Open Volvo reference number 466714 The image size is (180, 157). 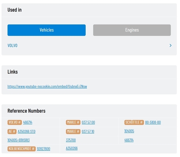coord(28,122)
